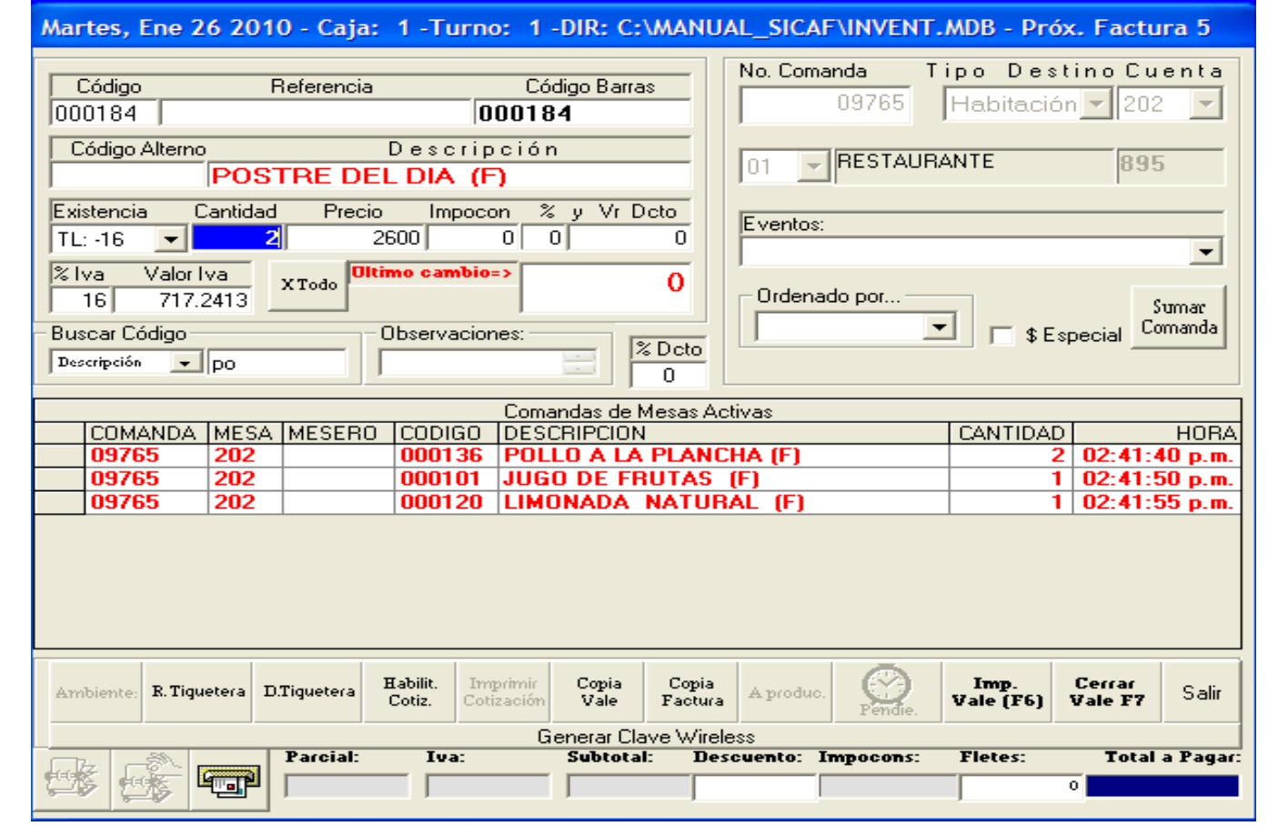Screen dimensions: 1288x826
Task: Click the second greyed register hand icon
Action: point(149,781)
